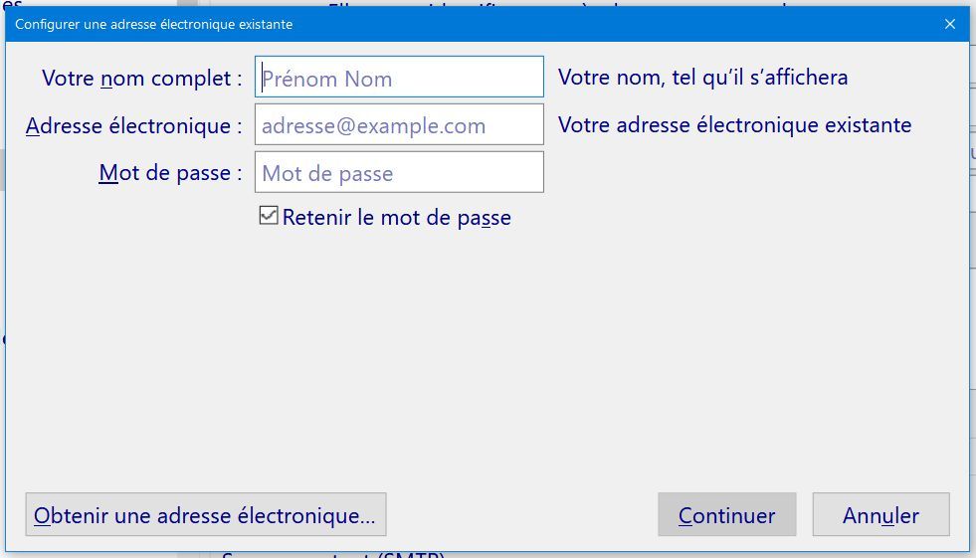Click the background sidebar strip left of the dialog

tap(2, 249)
